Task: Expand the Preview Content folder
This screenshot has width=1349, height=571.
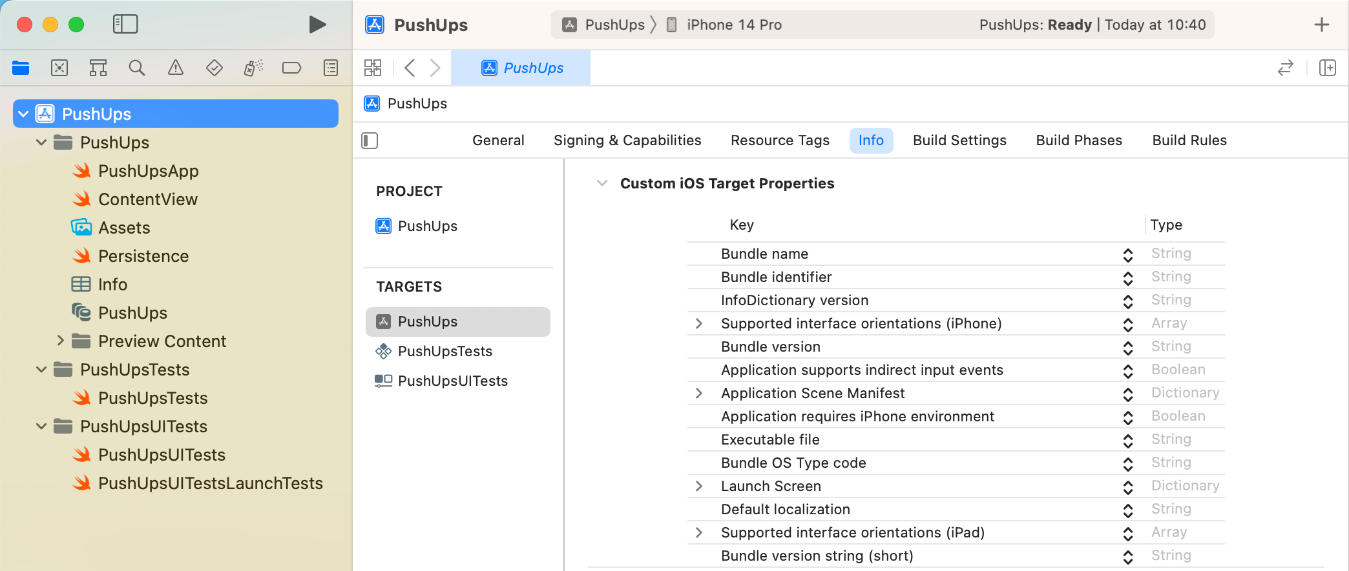Action: (x=60, y=341)
